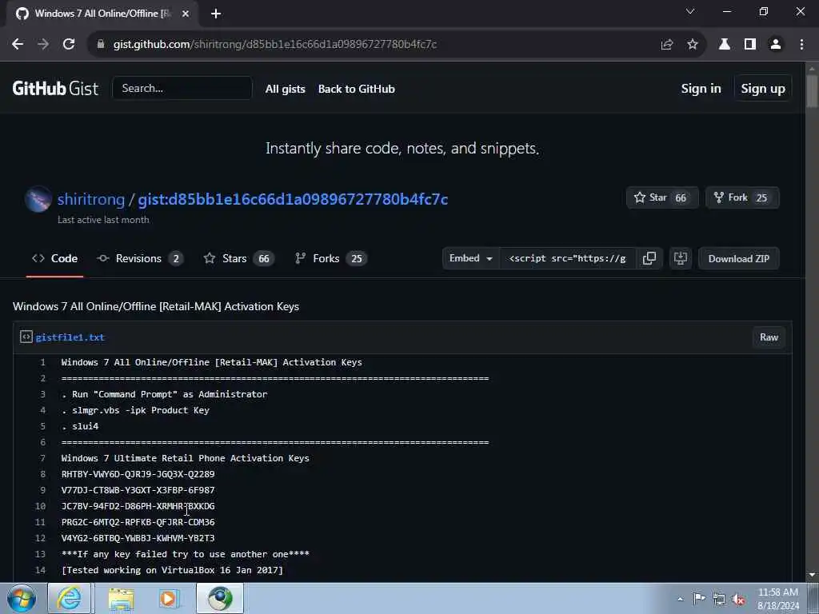Switch to the Forks tab

330,258
